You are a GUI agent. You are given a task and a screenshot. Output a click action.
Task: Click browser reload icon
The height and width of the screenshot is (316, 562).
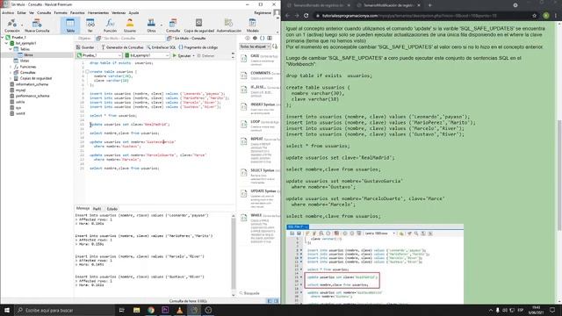(306, 16)
